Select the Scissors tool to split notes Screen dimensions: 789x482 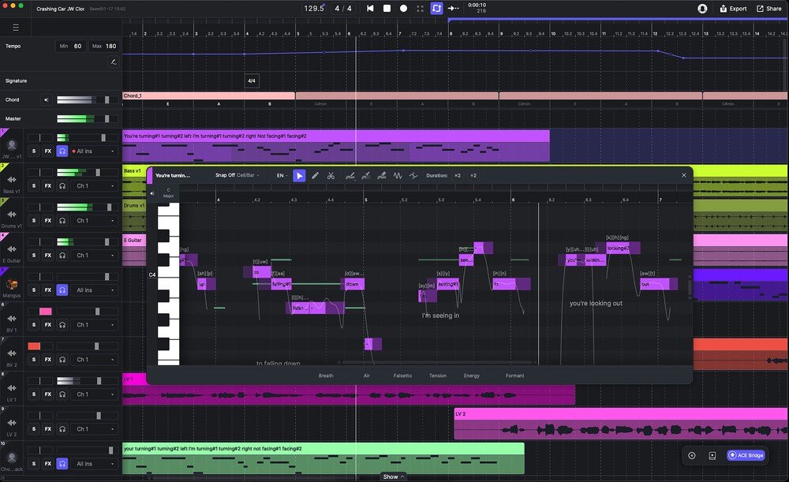(331, 175)
